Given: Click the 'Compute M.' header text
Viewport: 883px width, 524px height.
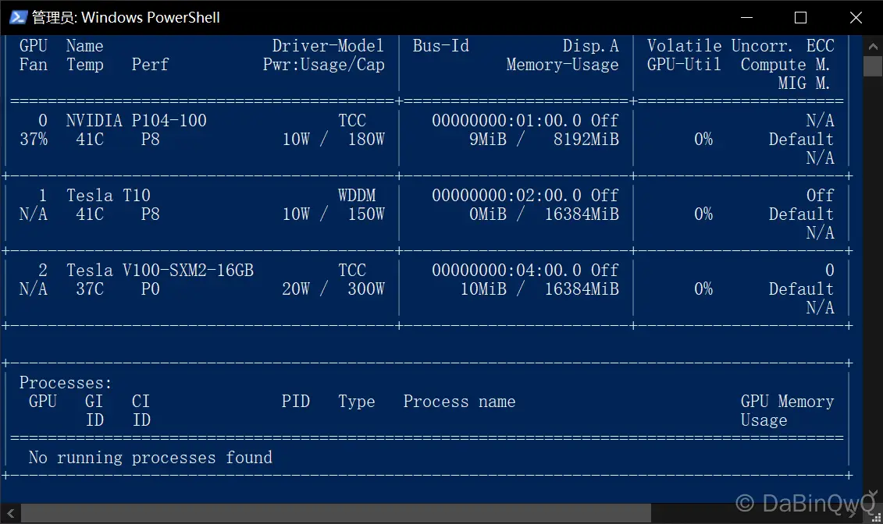Looking at the screenshot, I should click(x=785, y=64).
